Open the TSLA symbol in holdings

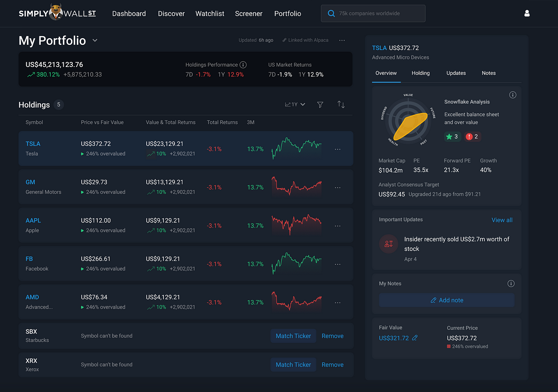point(33,144)
